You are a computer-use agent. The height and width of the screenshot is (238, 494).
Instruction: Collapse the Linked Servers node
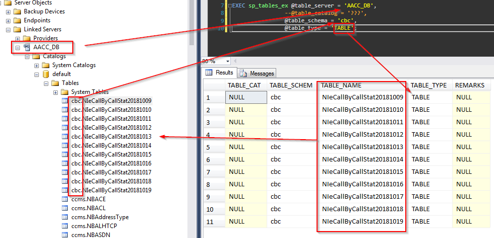pos(8,30)
